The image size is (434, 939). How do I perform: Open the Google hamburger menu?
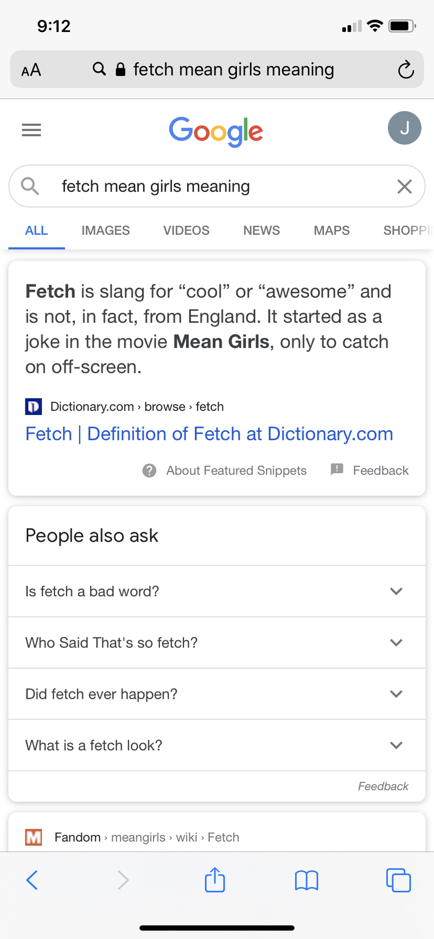click(x=31, y=130)
